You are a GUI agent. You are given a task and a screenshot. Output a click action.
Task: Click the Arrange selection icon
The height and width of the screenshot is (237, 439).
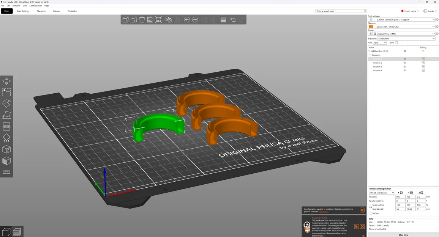(158, 20)
